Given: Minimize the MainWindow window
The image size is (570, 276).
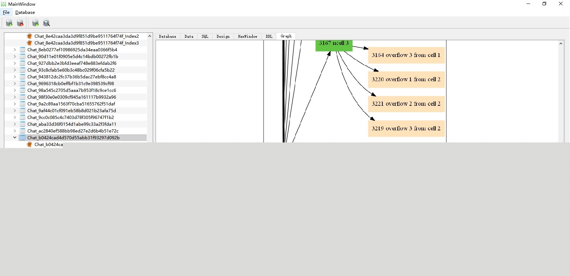Looking at the screenshot, I should pyautogui.click(x=528, y=4).
